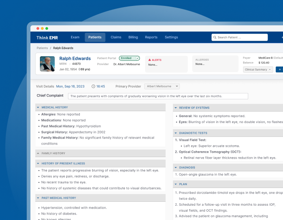The image size is (283, 220).
Task: Click the Think EMR logo
Action: [47, 38]
